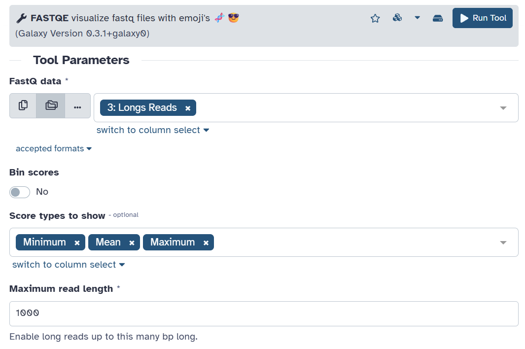
Task: Remove the Minimum score type
Action: point(77,243)
